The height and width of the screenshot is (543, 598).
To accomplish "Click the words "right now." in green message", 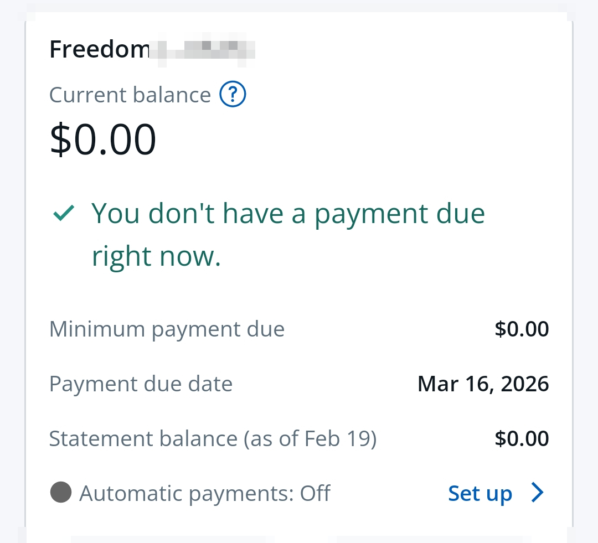I will pyautogui.click(x=156, y=256).
